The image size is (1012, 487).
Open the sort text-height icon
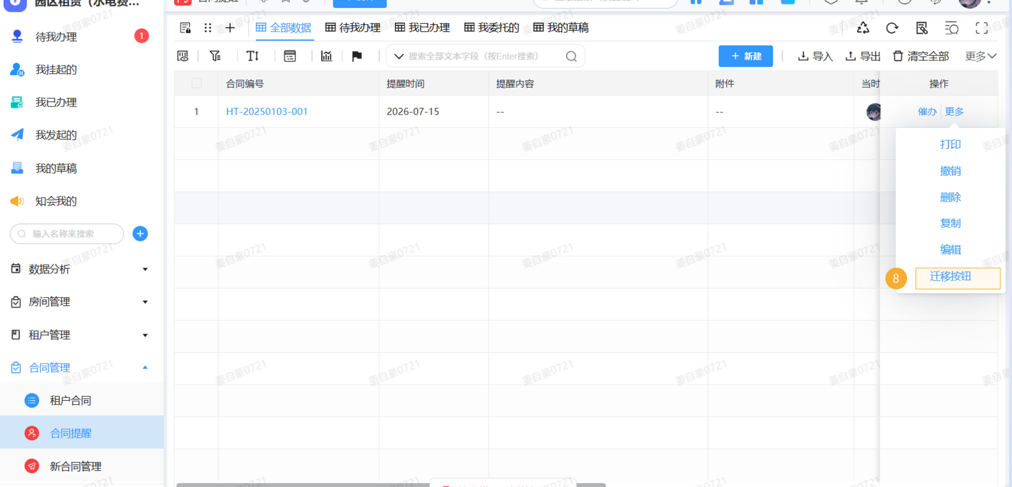click(x=253, y=56)
